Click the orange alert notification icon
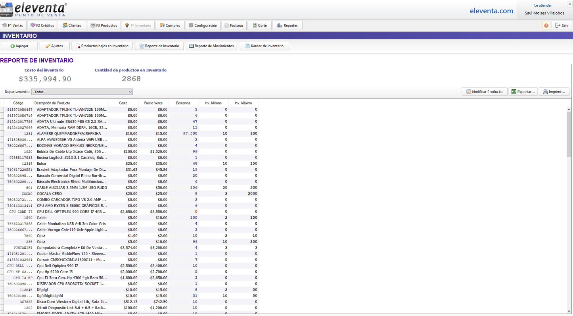The width and height of the screenshot is (573, 316). pos(546,25)
